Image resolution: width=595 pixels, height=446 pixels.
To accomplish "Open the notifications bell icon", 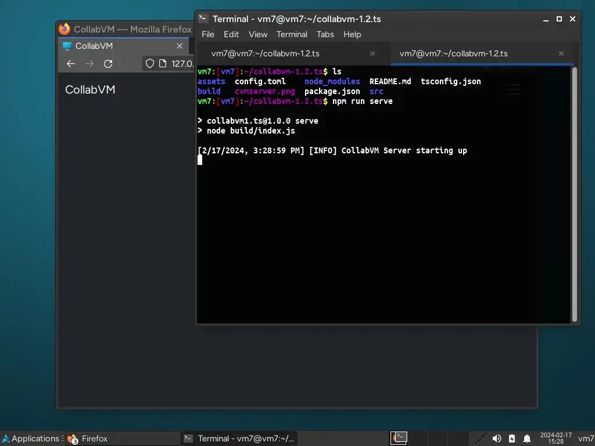I will pos(526,439).
